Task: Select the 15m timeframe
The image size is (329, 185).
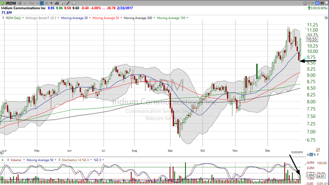Action: click(x=32, y=3)
